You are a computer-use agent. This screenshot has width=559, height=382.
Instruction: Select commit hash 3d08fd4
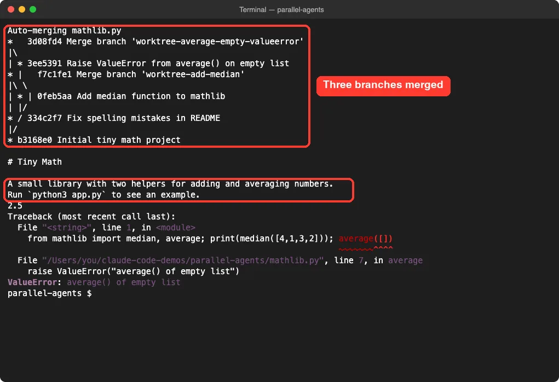click(44, 42)
